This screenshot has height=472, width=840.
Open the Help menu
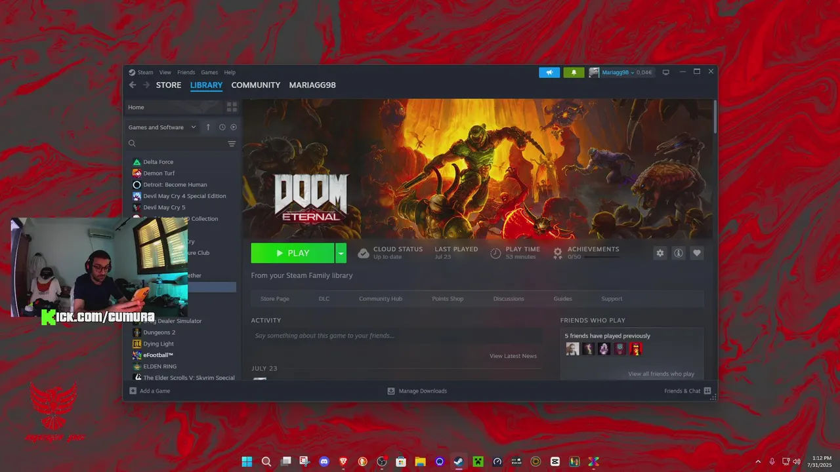[230, 72]
